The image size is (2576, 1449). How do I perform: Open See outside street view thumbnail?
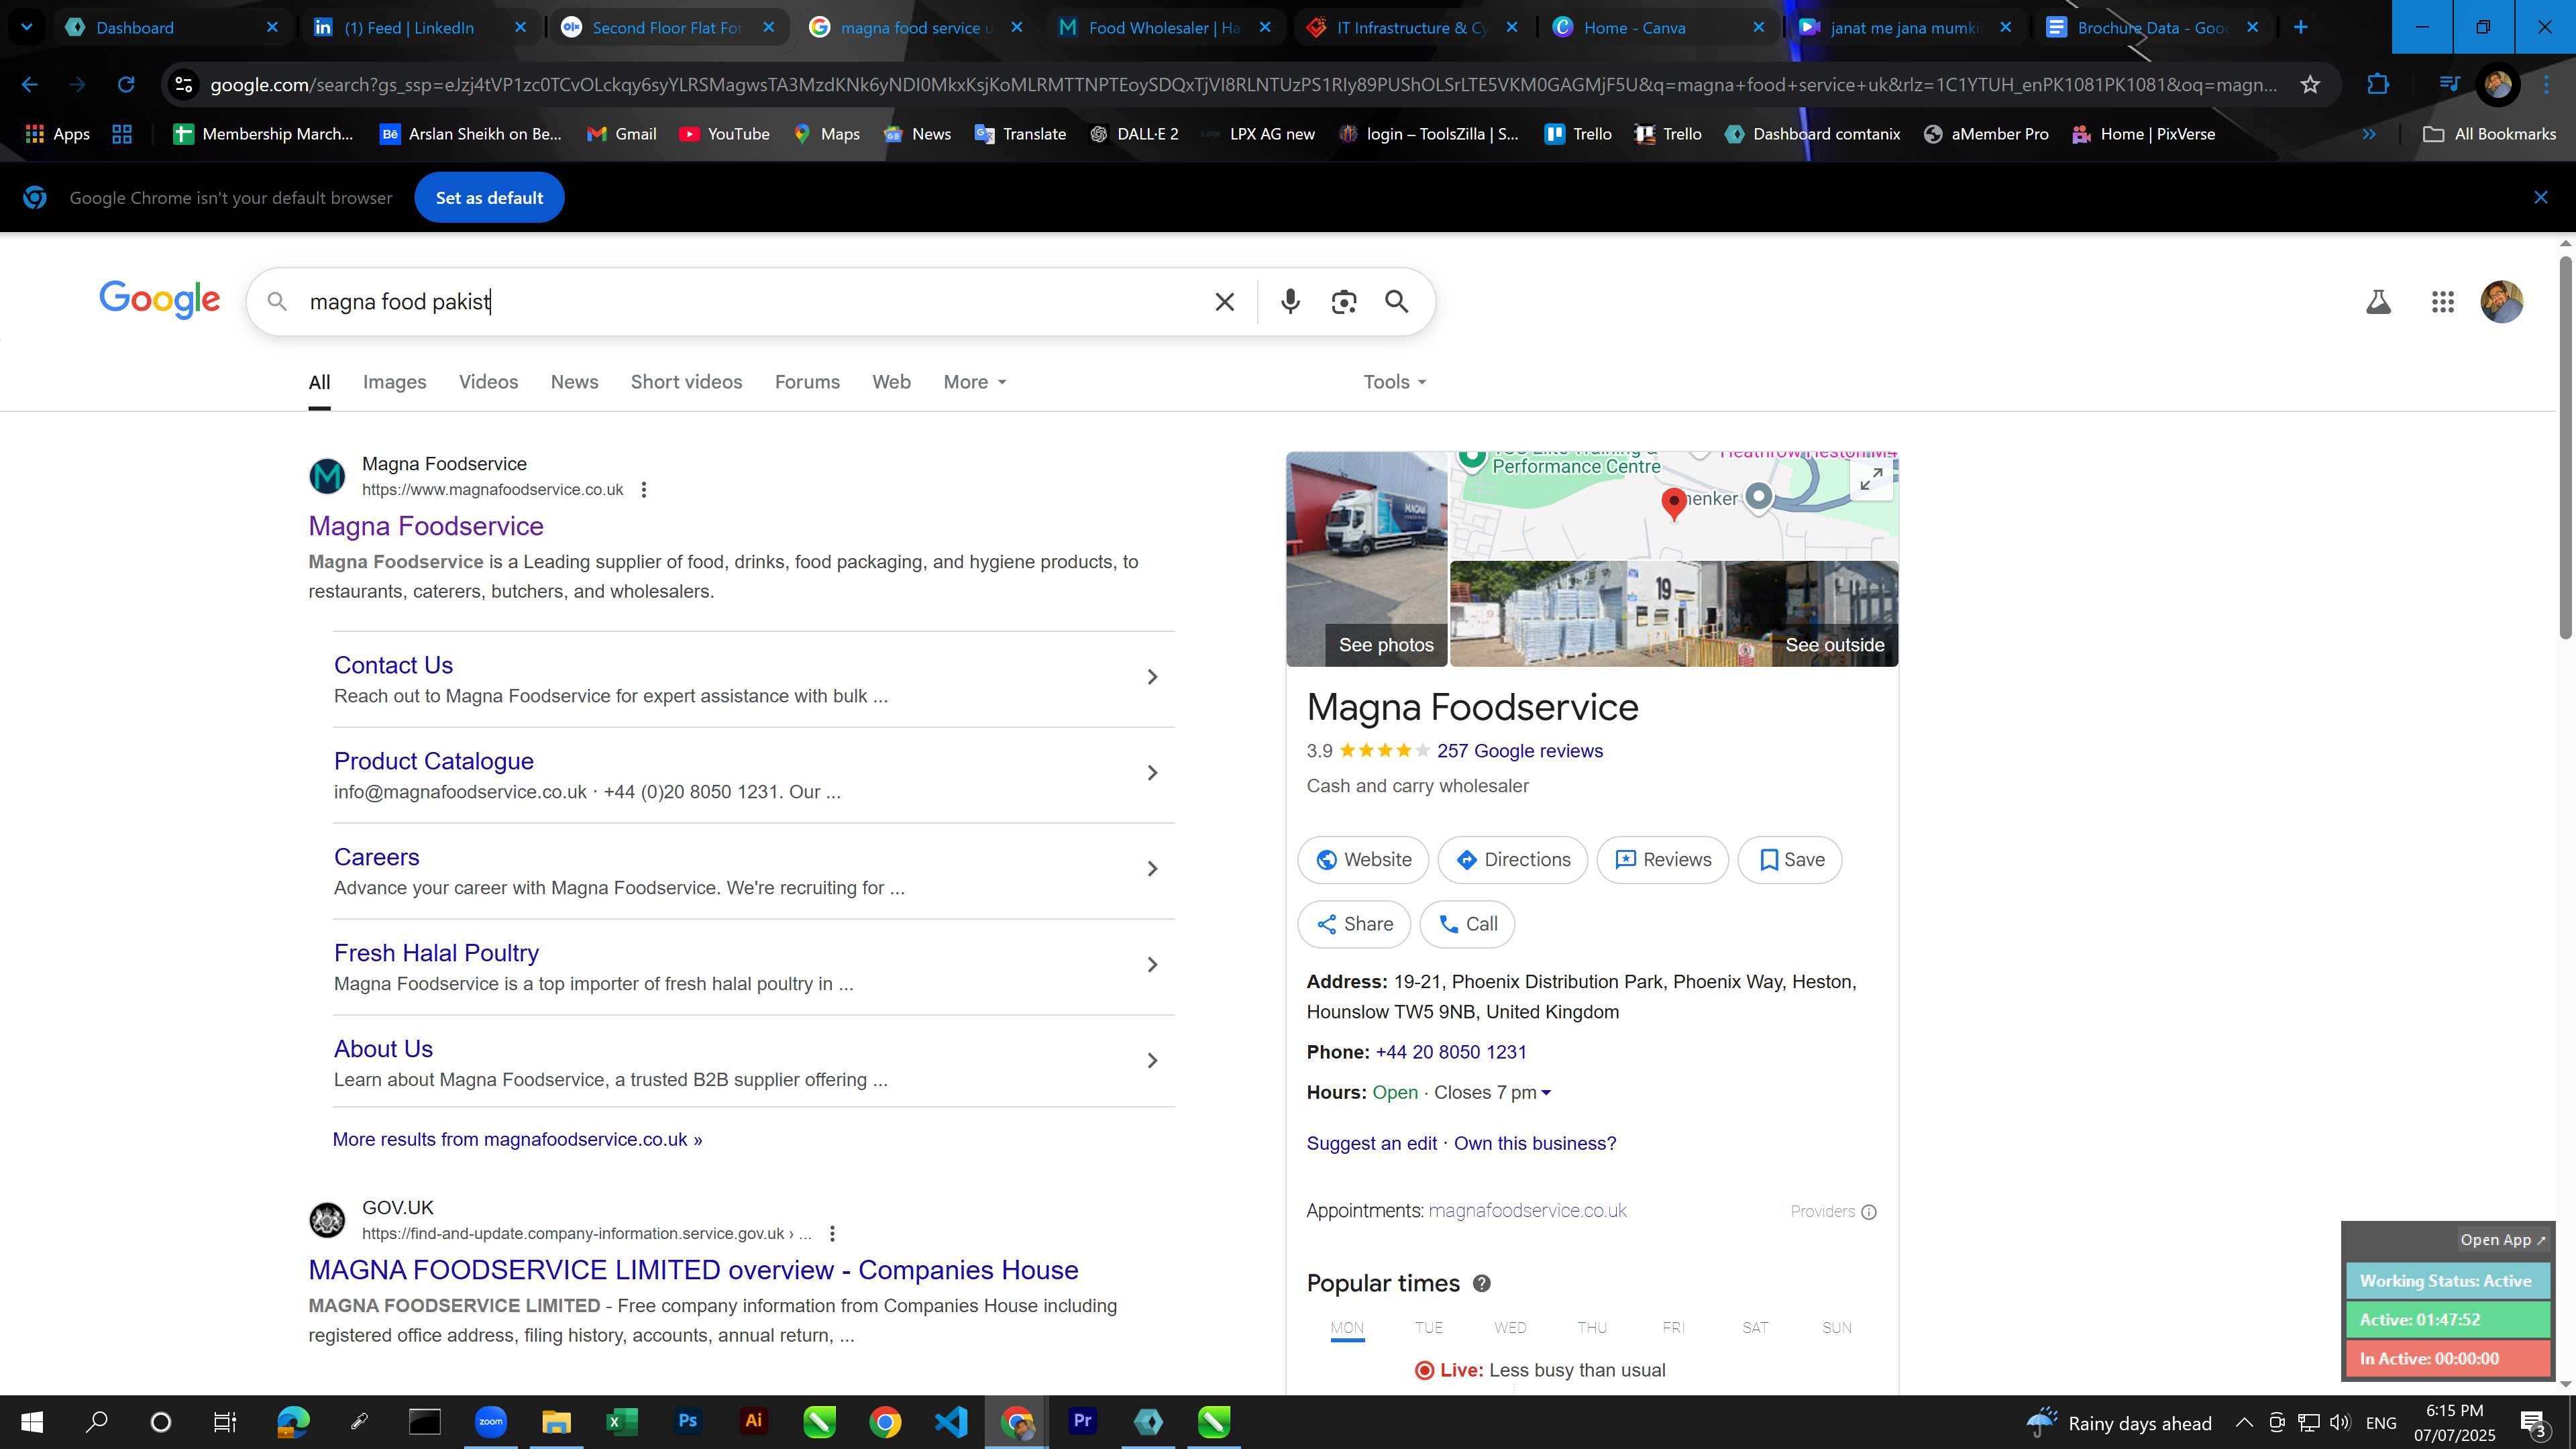(x=1673, y=614)
